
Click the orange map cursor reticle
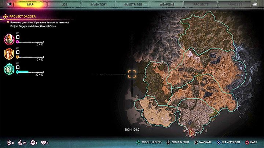pyautogui.click(x=132, y=74)
